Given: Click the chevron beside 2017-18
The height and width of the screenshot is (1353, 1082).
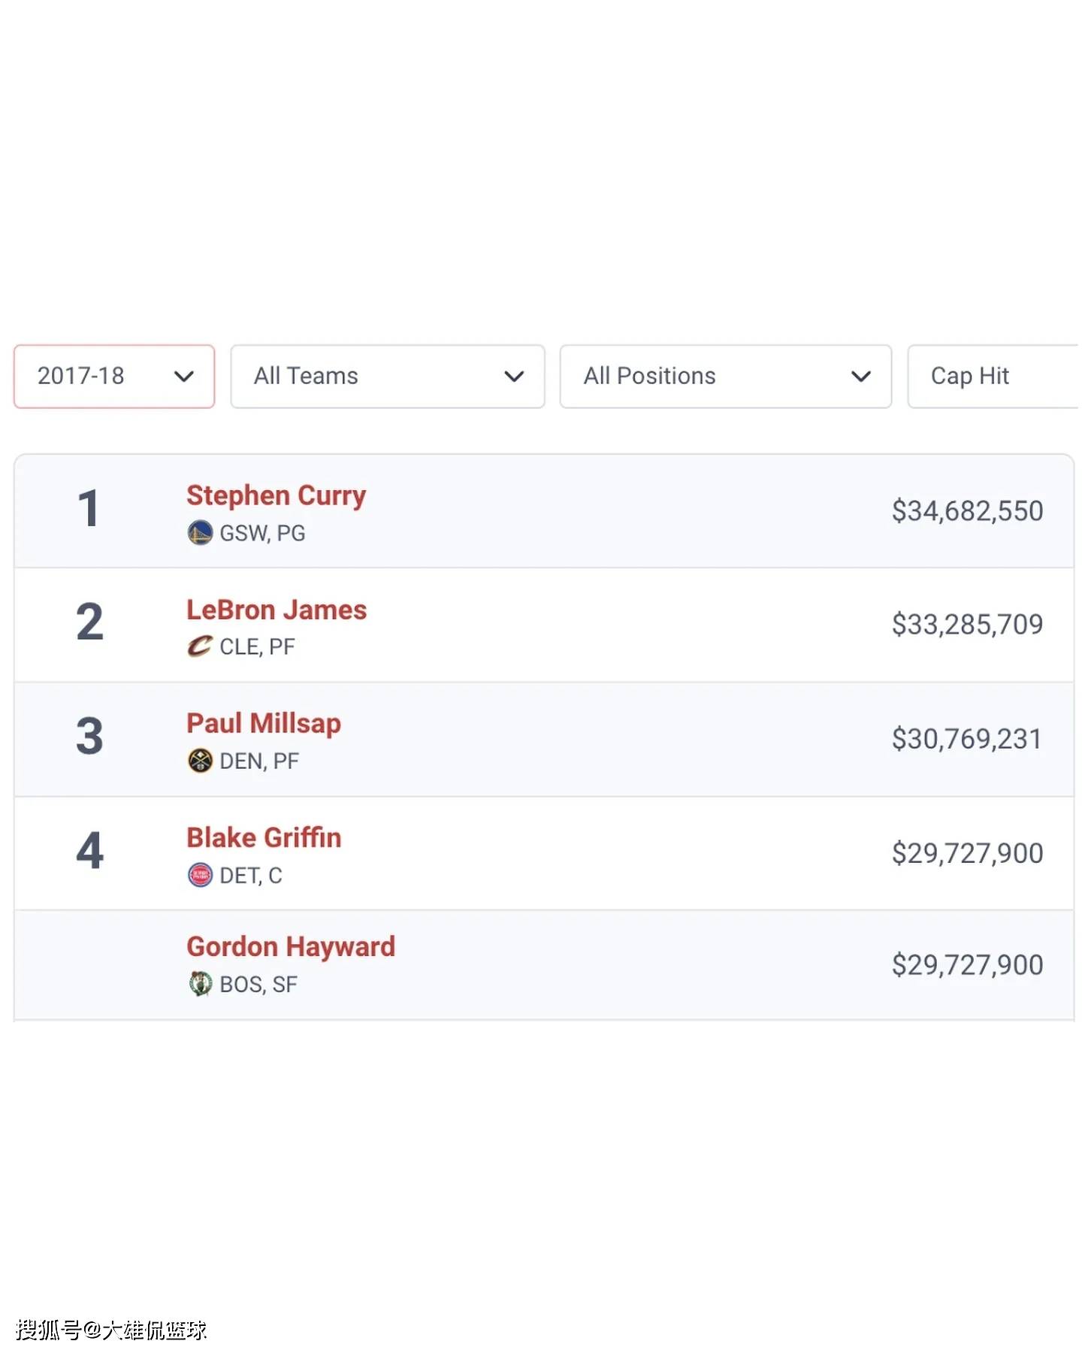Looking at the screenshot, I should (184, 377).
